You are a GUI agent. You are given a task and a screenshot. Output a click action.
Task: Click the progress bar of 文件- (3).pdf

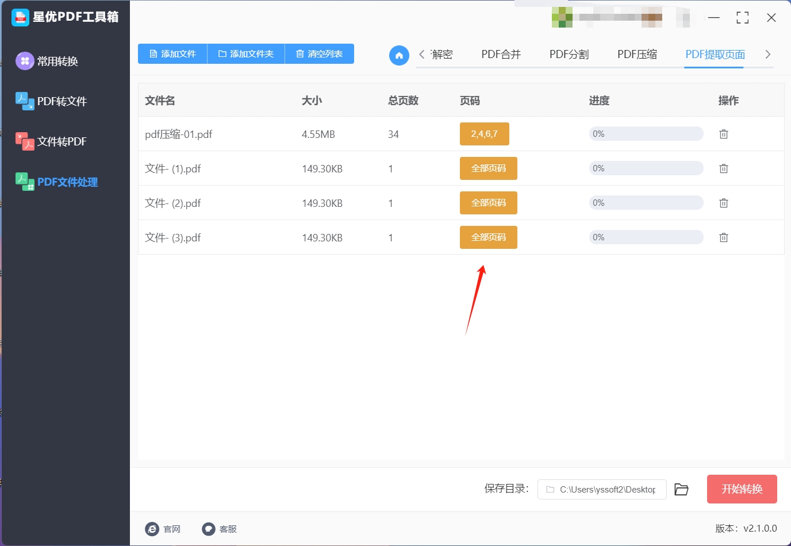click(646, 237)
